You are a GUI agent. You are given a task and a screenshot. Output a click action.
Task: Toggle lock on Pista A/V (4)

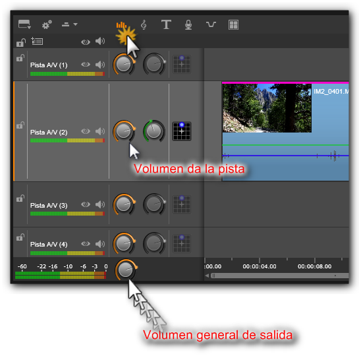tap(20, 237)
